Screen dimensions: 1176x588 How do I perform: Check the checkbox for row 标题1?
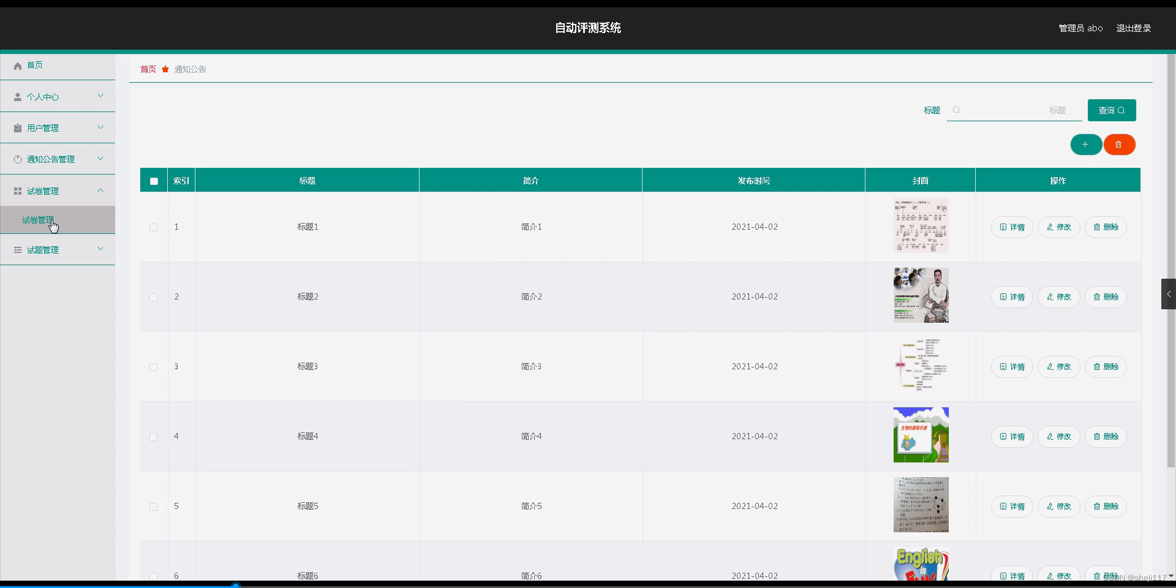(x=153, y=227)
